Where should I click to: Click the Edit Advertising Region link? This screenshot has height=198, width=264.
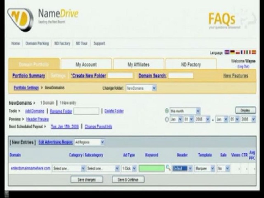56,142
